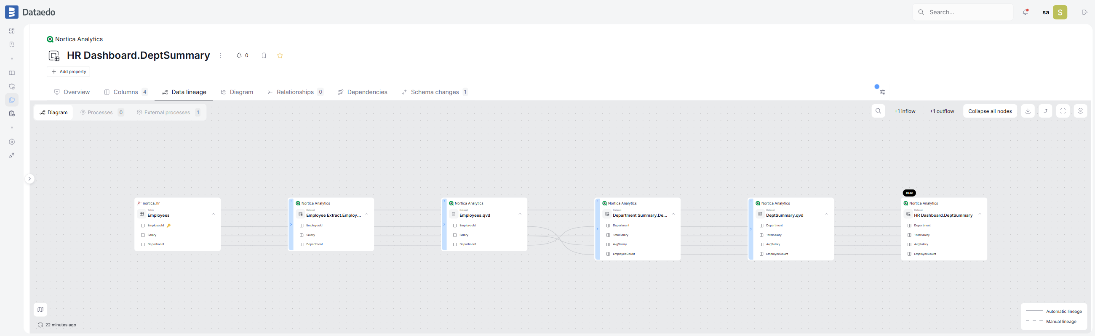The image size is (1095, 336).
Task: Open the Dependencies tab
Action: 363,92
